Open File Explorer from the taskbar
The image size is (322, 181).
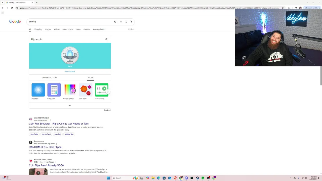coord(153,178)
